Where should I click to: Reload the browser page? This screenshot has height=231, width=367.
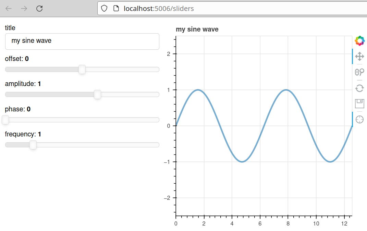coord(39,9)
